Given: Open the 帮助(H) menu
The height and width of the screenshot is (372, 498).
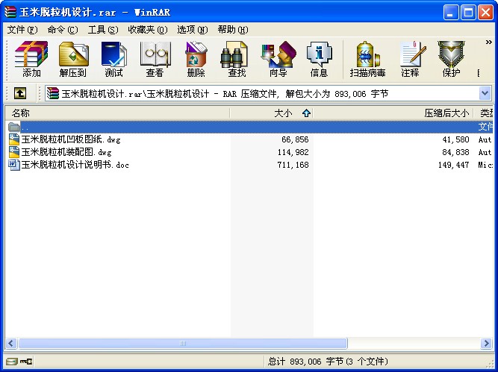Looking at the screenshot, I should (233, 30).
